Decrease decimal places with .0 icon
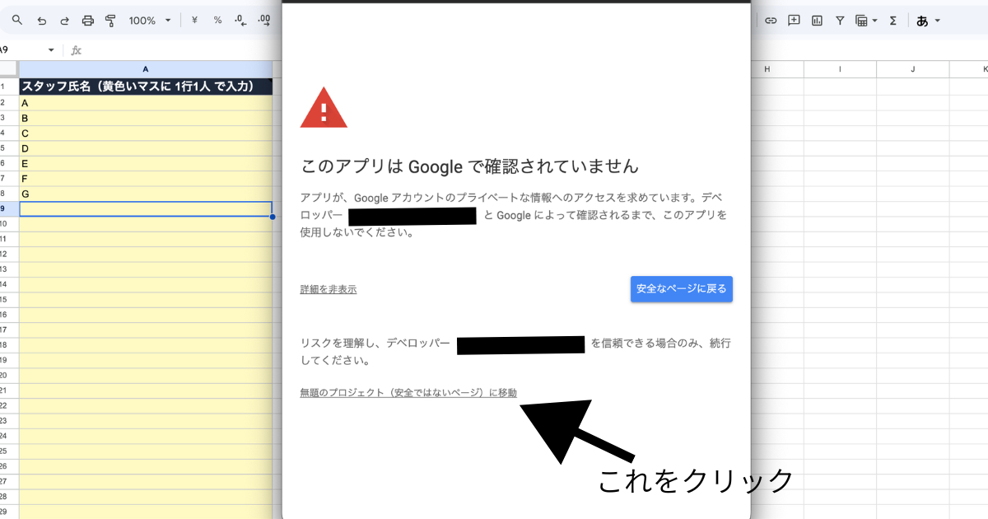This screenshot has width=988, height=519. [x=240, y=21]
